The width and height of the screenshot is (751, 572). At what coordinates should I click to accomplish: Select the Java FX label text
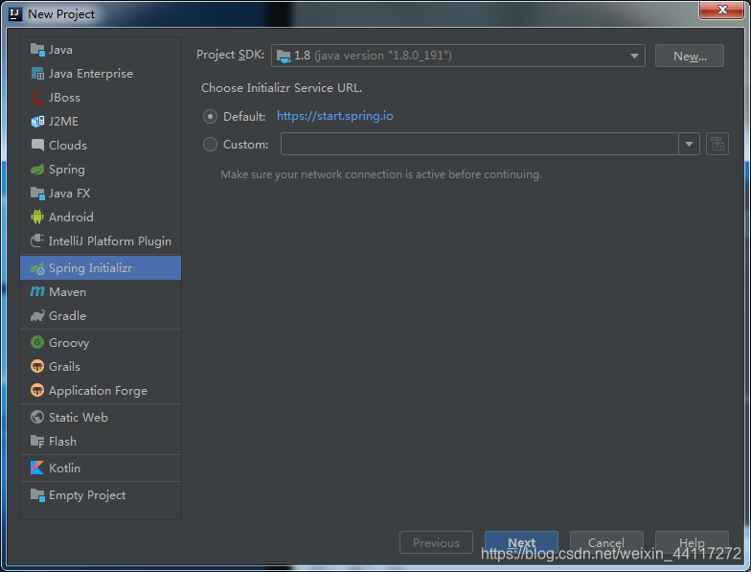click(x=69, y=194)
